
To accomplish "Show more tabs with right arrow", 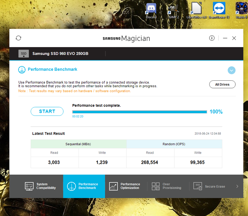I will pos(237,186).
